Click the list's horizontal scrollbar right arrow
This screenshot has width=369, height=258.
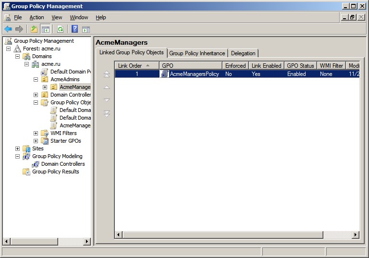point(356,234)
